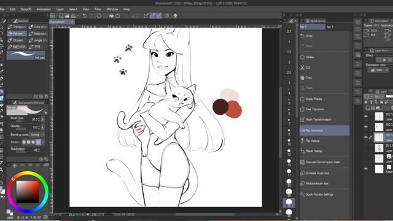
Task: Click the Move layer tool in toolbar
Action: coord(2,47)
